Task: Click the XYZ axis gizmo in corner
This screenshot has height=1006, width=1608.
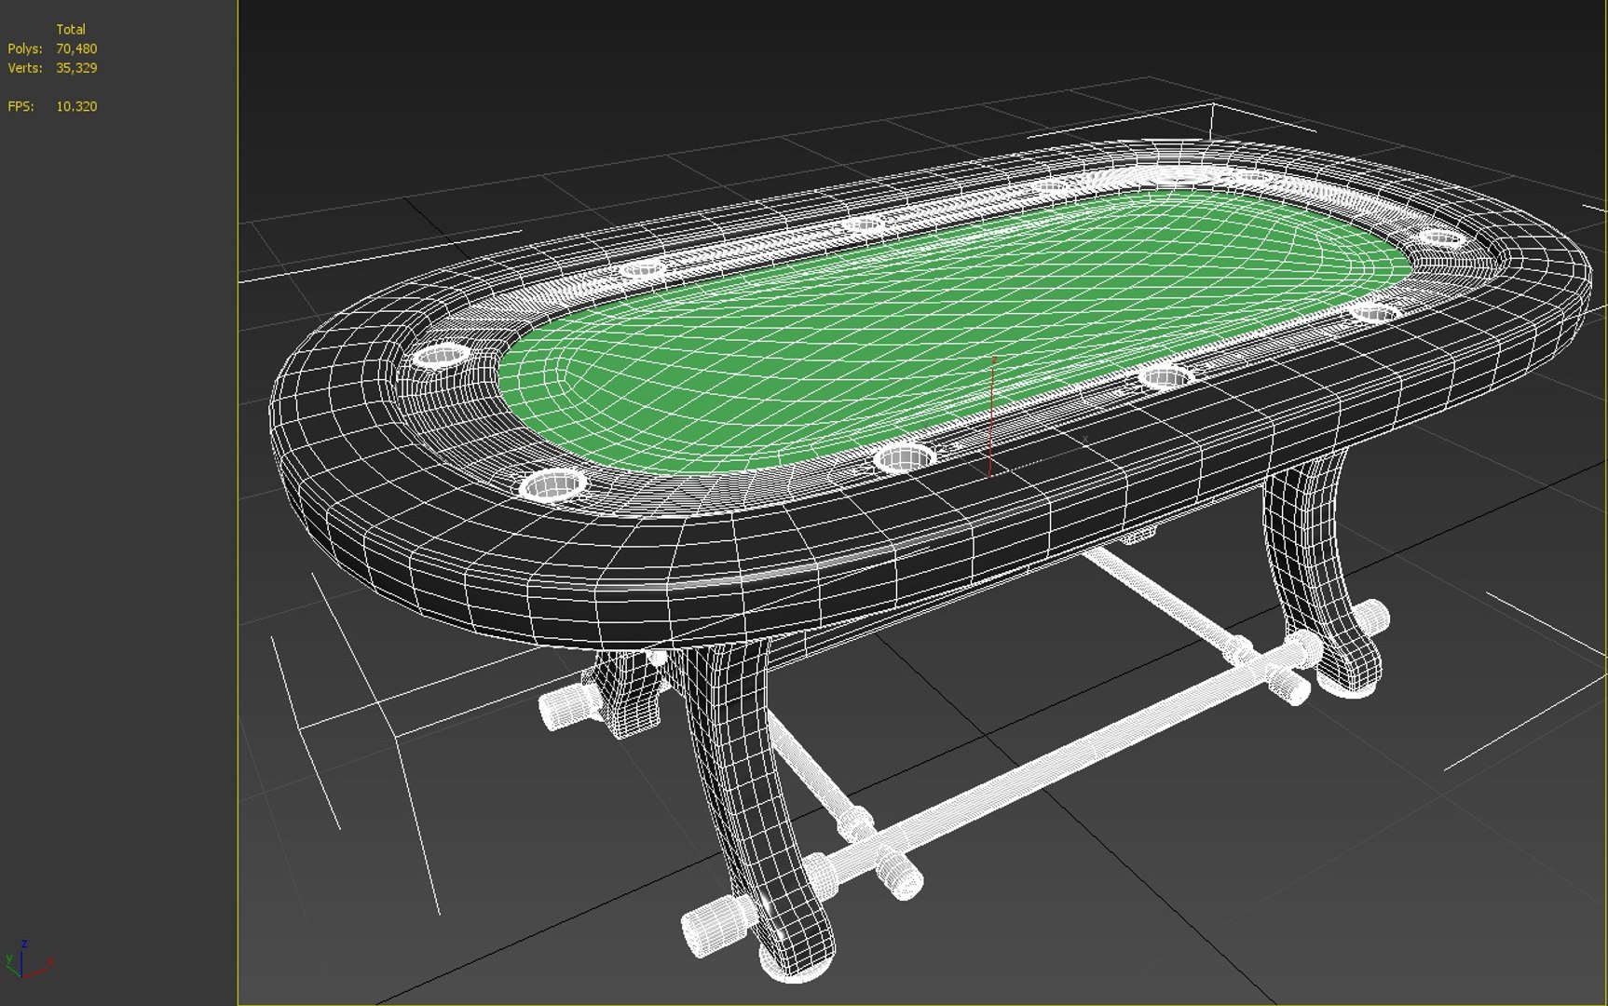Action: 28,959
